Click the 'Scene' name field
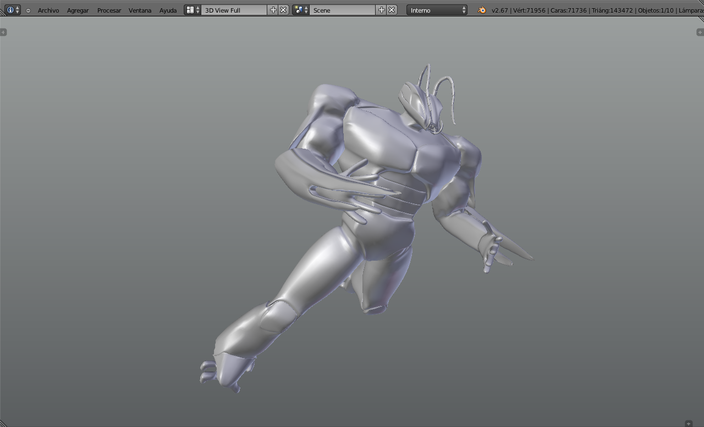Image resolution: width=704 pixels, height=427 pixels. pos(343,10)
